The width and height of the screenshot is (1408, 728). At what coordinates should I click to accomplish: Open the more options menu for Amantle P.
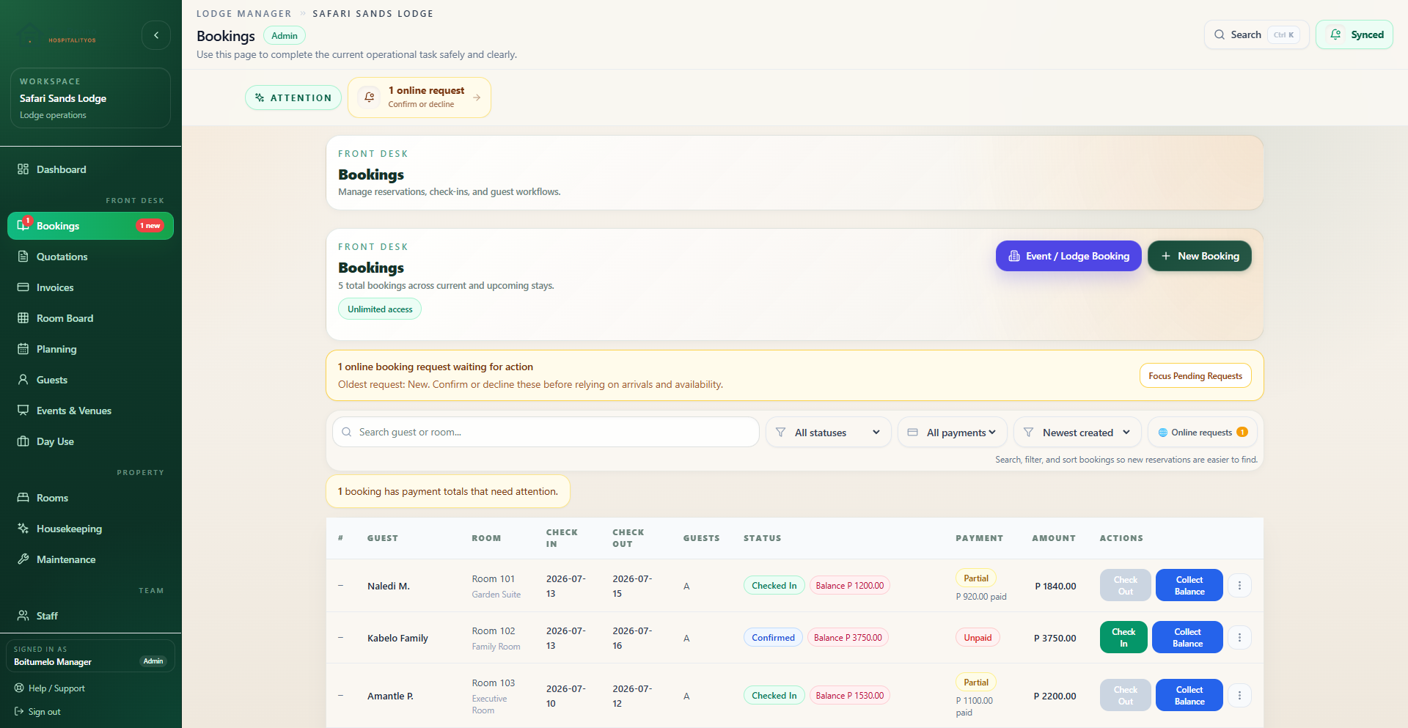(1239, 695)
